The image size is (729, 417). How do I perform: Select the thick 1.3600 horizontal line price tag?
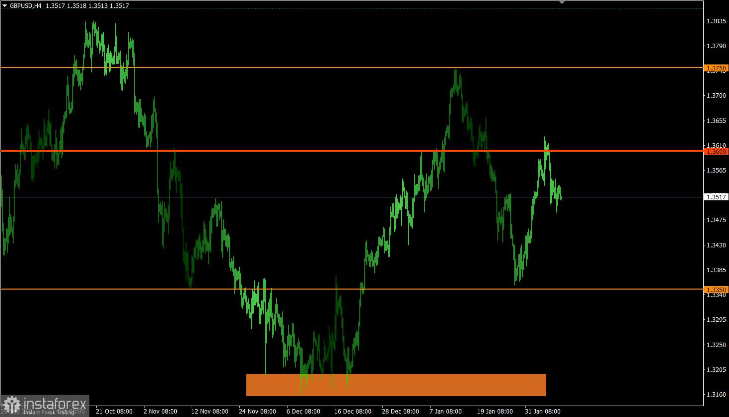pos(716,151)
